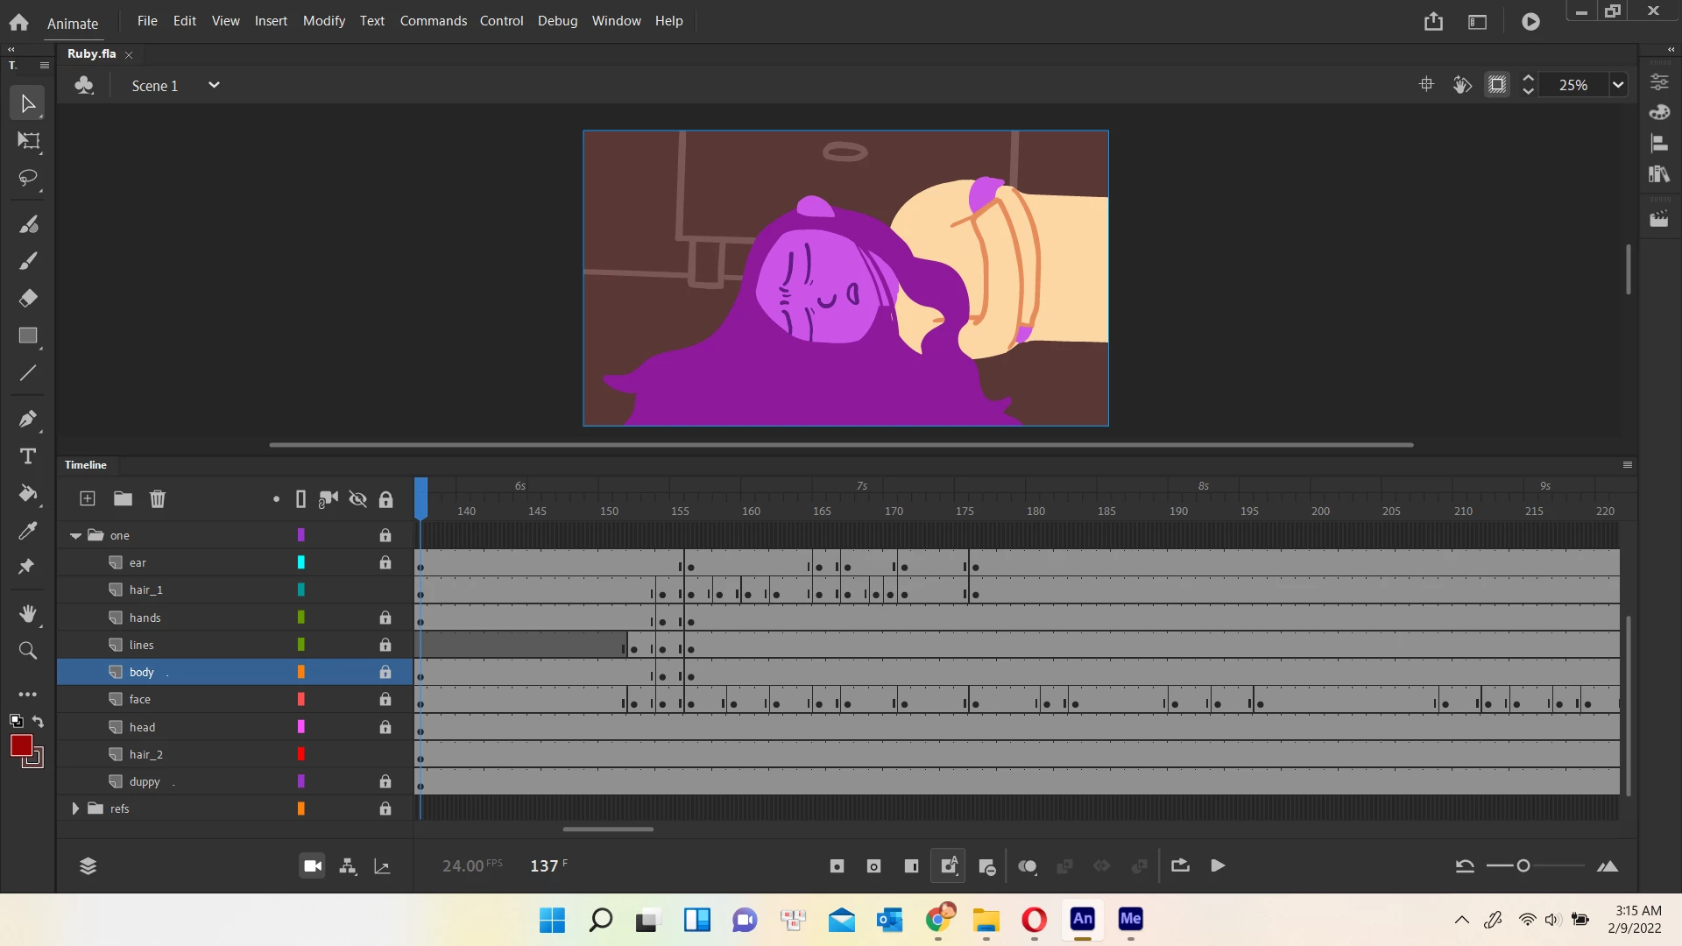Click the New Layer icon in Timeline
Screen dimensions: 1682x946
coord(88,499)
